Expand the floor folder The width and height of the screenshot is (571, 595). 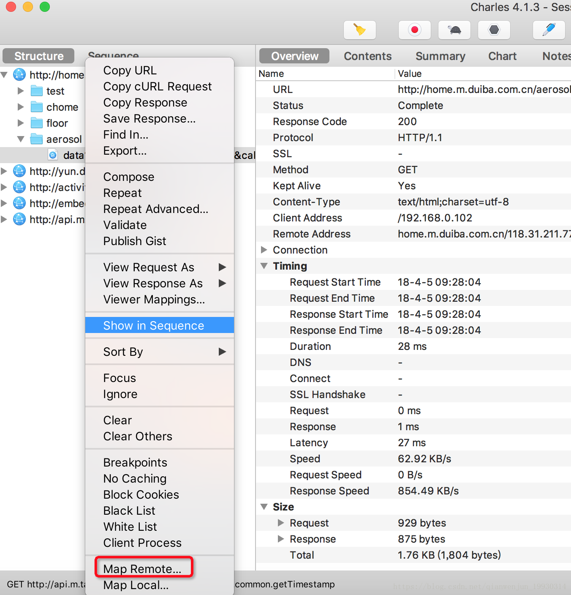click(21, 123)
